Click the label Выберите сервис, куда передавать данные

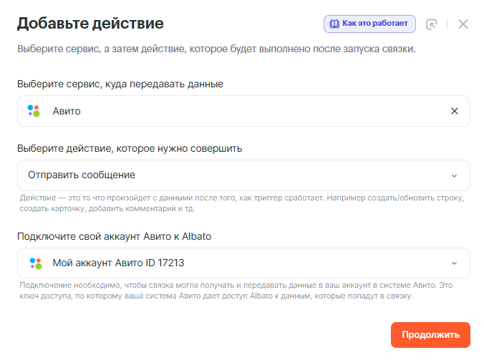(x=120, y=84)
